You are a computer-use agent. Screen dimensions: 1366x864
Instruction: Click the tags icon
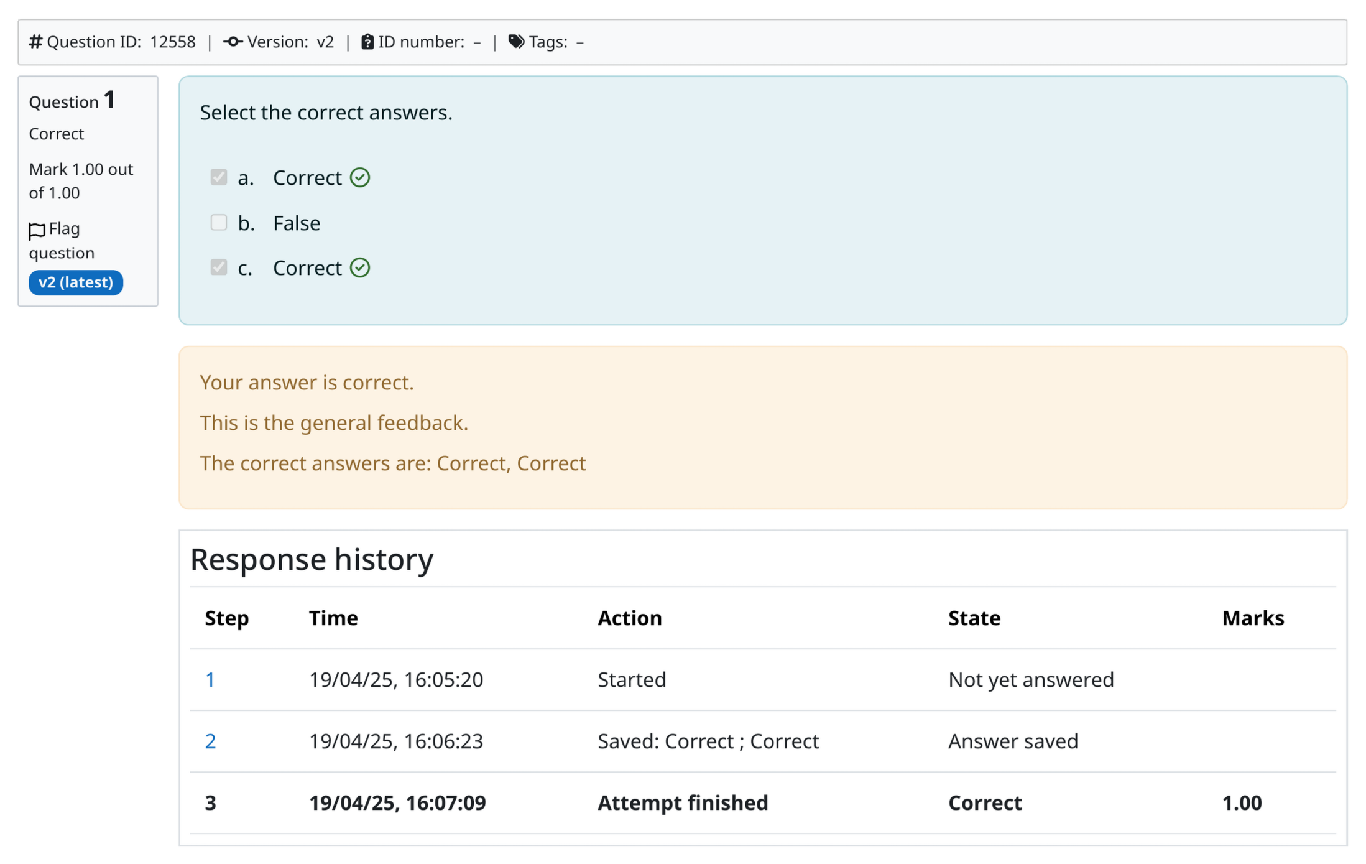(516, 42)
